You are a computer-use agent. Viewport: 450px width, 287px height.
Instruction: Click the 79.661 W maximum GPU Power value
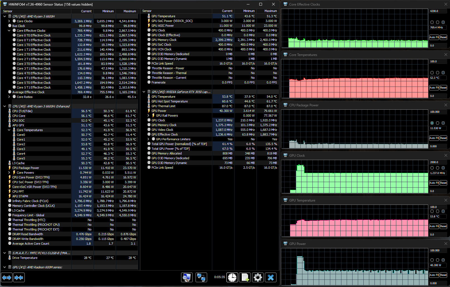[x=270, y=111]
